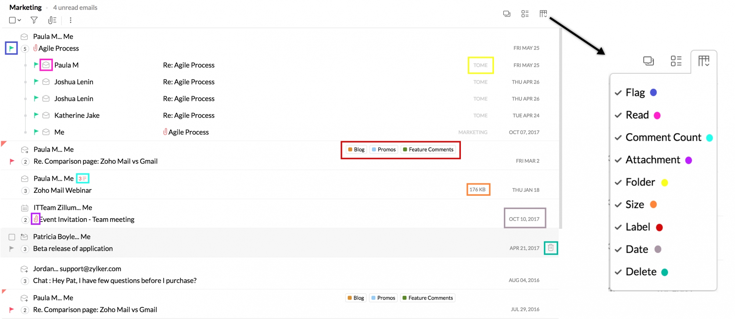The height and width of the screenshot is (319, 735).
Task: Click read envelope icon beside Paula M
Action: click(46, 65)
